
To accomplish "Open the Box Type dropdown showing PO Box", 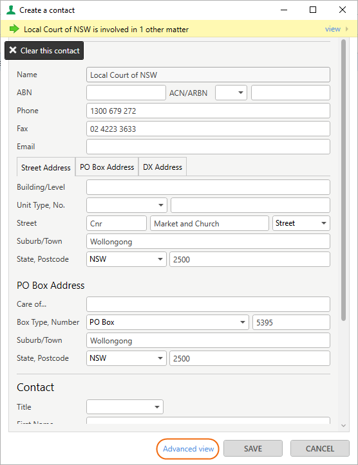I will (167, 322).
